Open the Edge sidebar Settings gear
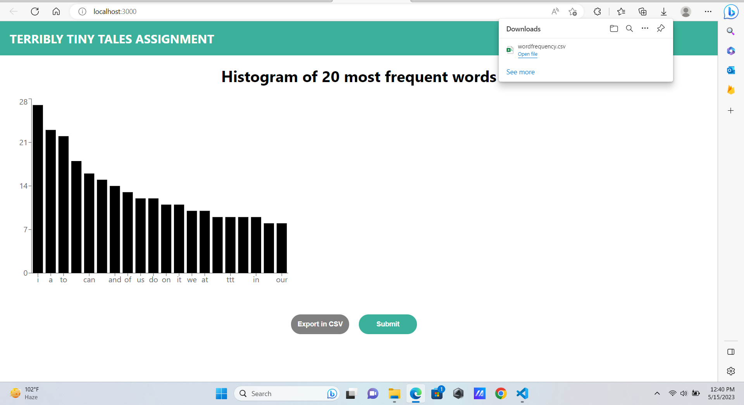The width and height of the screenshot is (744, 405). coord(731,371)
